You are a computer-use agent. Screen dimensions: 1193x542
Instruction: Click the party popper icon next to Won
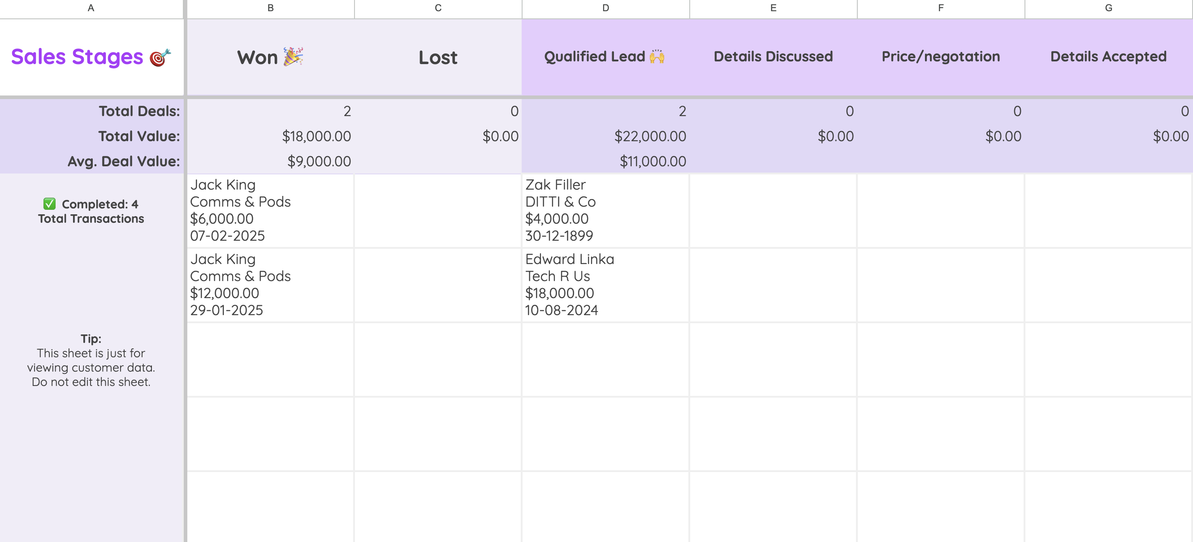coord(293,56)
